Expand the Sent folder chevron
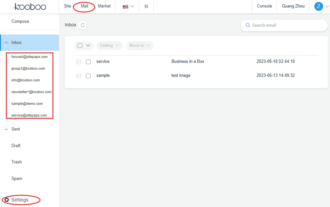The width and height of the screenshot is (330, 207). point(7,129)
